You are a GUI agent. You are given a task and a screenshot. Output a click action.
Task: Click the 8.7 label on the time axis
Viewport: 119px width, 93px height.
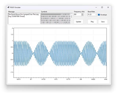click(x=31, y=79)
